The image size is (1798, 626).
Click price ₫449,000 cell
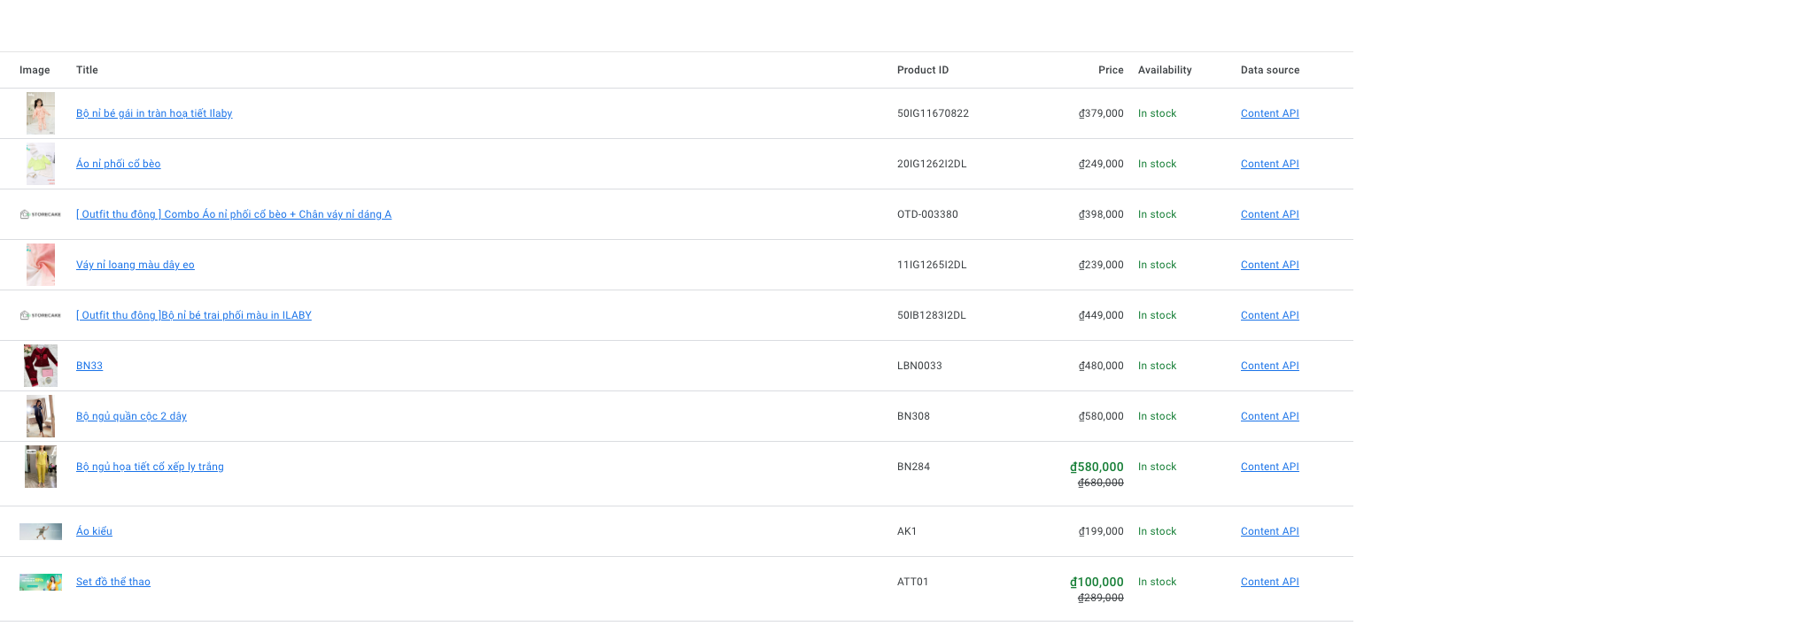tap(1101, 315)
